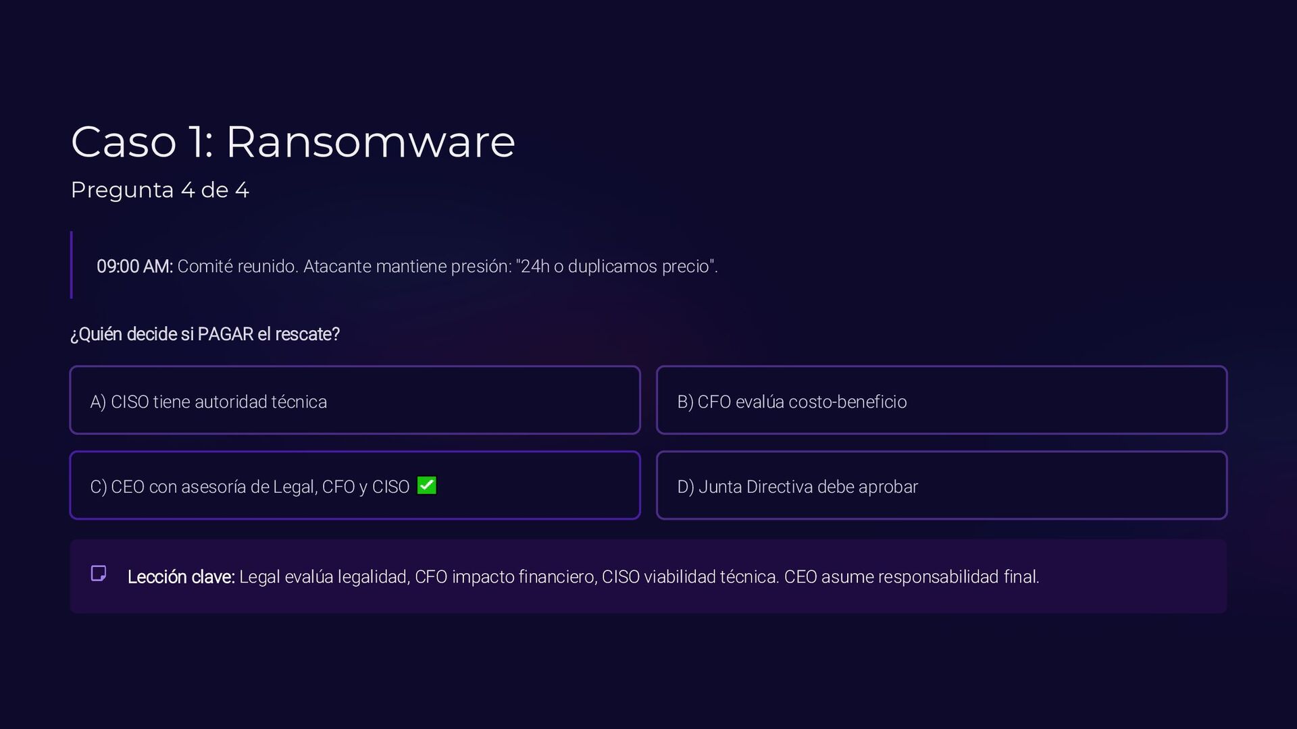Image resolution: width=1297 pixels, height=729 pixels.
Task: Click the bold Lección clave label
Action: tap(180, 577)
